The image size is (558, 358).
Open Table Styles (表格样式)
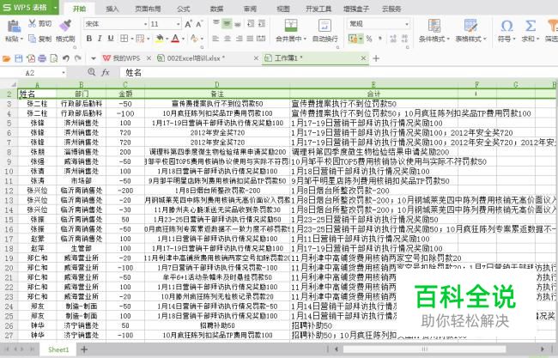click(470, 30)
